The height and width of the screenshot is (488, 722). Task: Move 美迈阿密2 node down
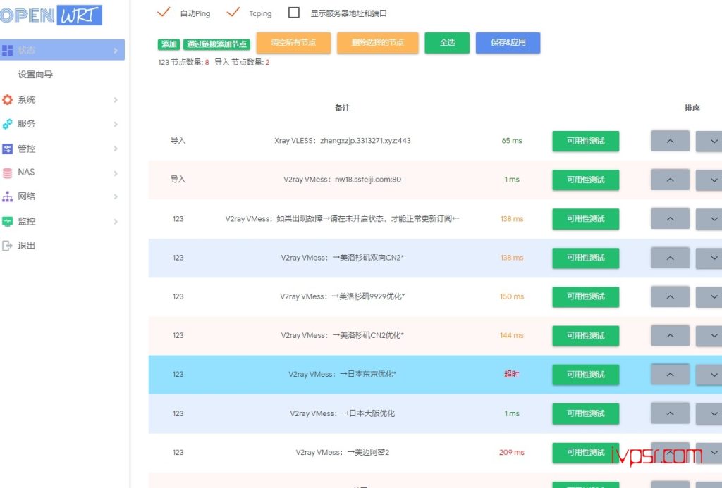[x=709, y=452]
